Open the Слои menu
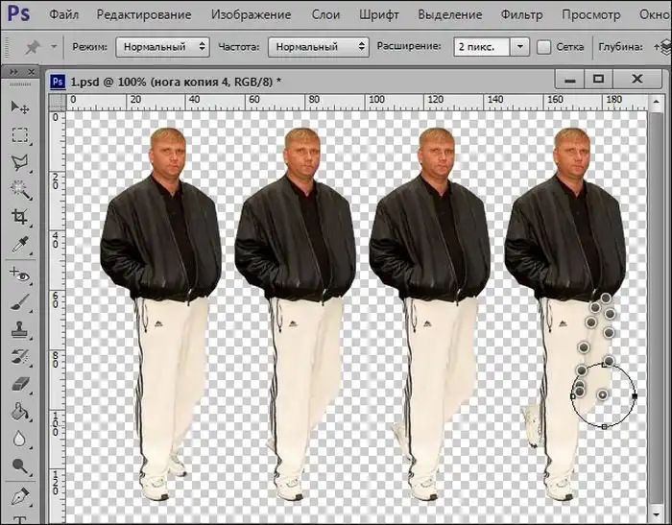The image size is (672, 525). (x=325, y=14)
